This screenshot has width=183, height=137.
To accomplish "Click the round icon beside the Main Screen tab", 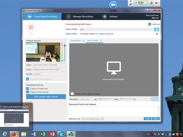I will point(101,41).
